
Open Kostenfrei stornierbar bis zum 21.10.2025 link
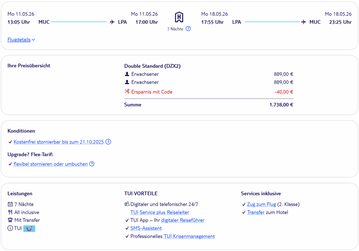[58, 142]
